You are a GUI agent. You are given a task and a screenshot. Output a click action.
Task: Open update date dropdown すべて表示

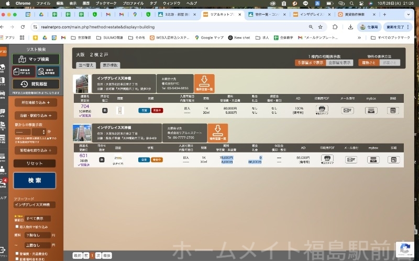(x=38, y=219)
